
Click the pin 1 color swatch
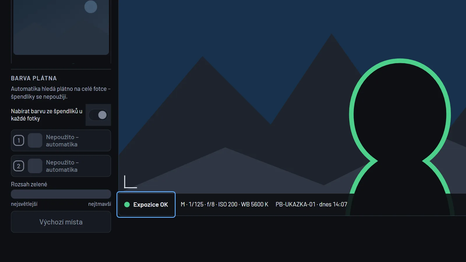click(x=35, y=141)
